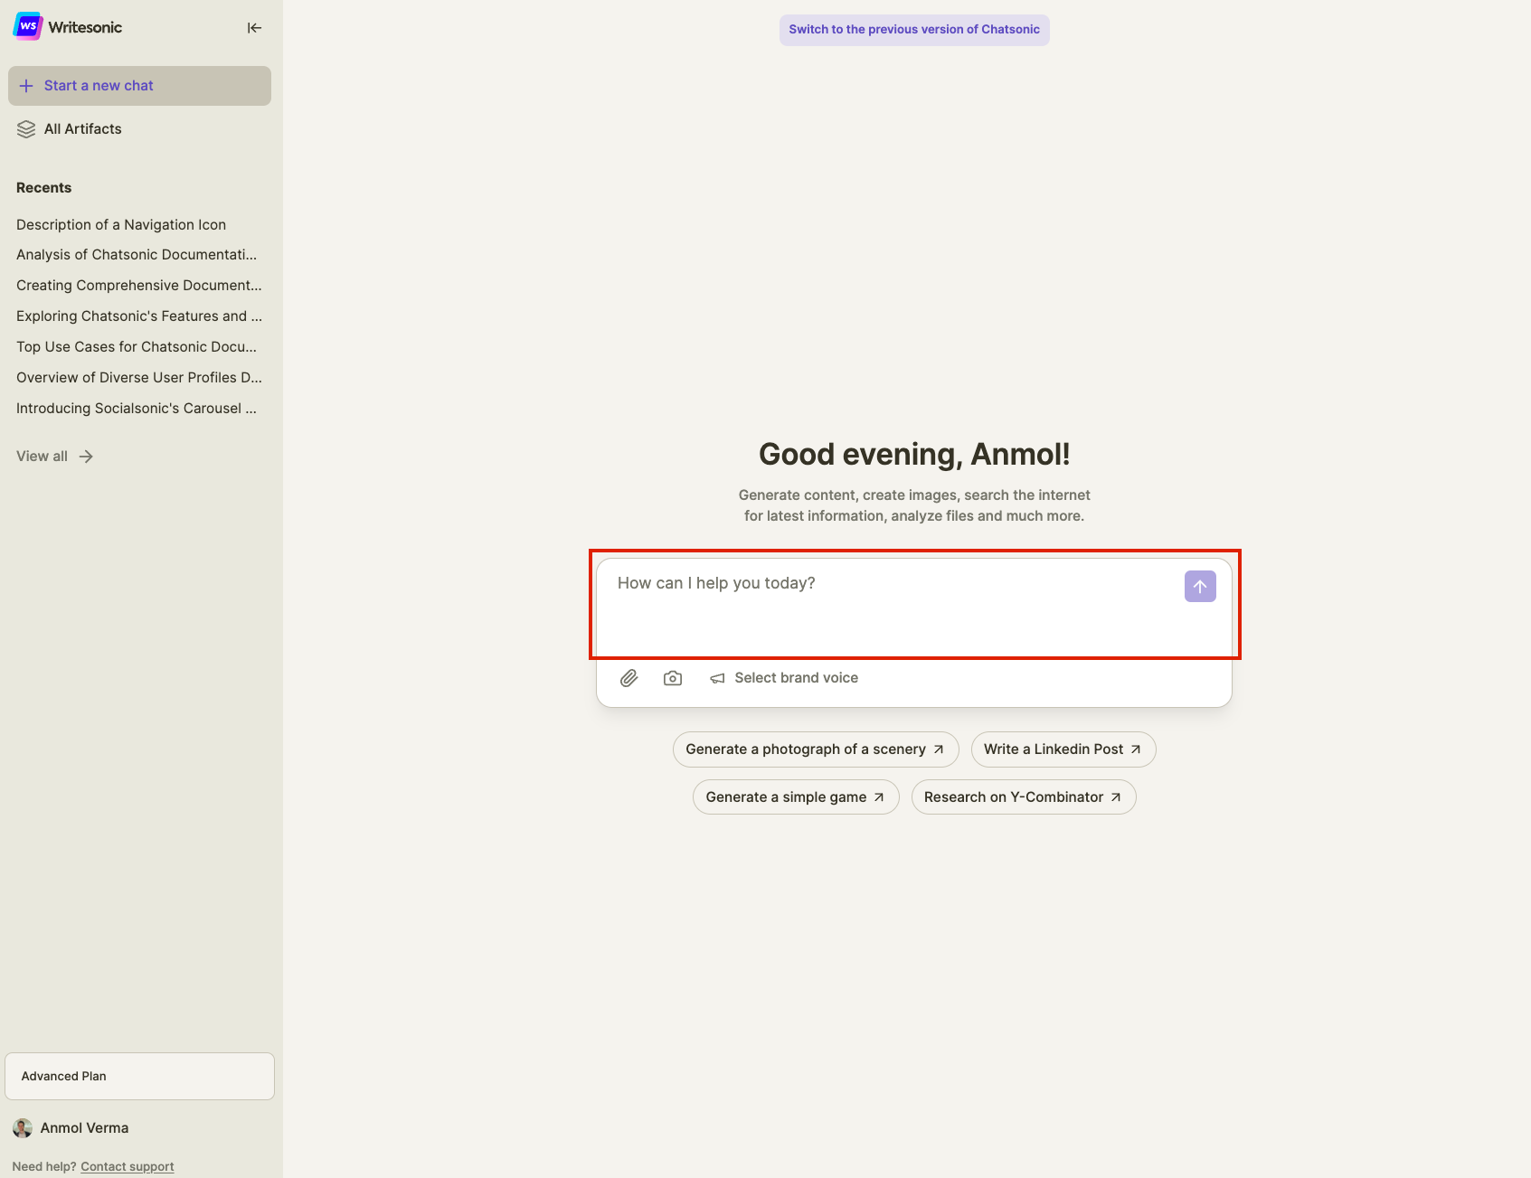Open the Advanced Plan box

(x=139, y=1076)
